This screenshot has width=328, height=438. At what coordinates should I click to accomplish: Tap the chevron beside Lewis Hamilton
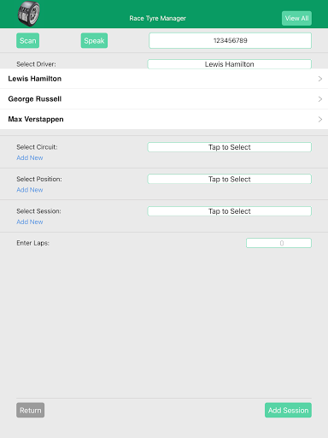tap(320, 79)
